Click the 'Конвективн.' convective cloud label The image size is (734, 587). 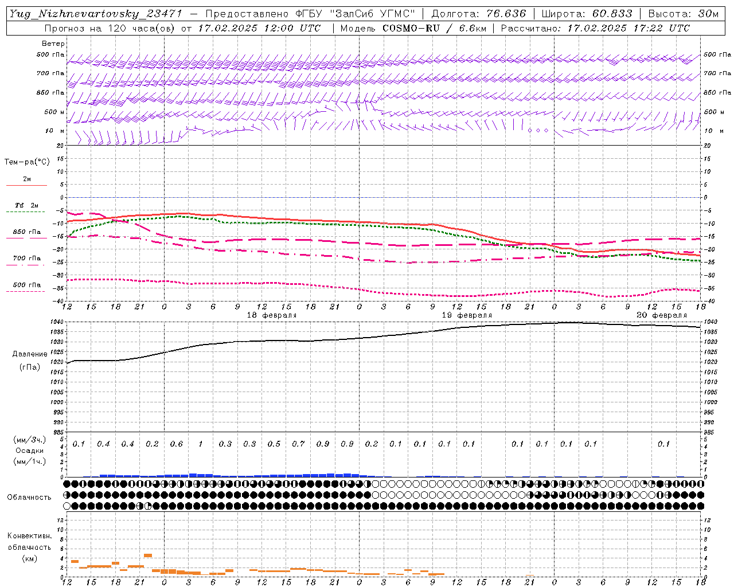click(x=29, y=536)
